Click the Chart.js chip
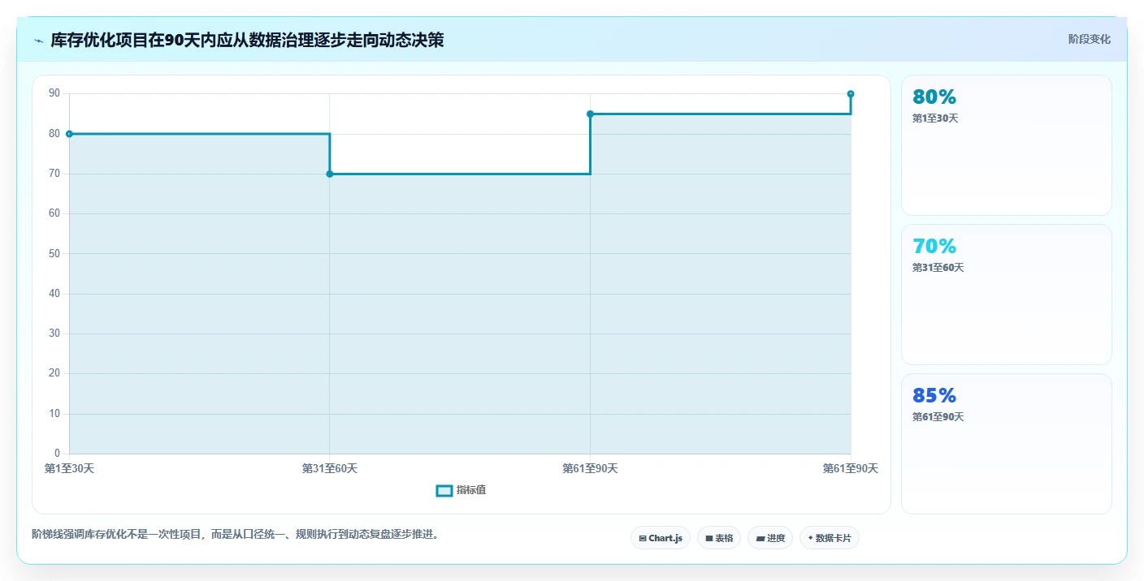This screenshot has width=1144, height=581. pyautogui.click(x=661, y=538)
